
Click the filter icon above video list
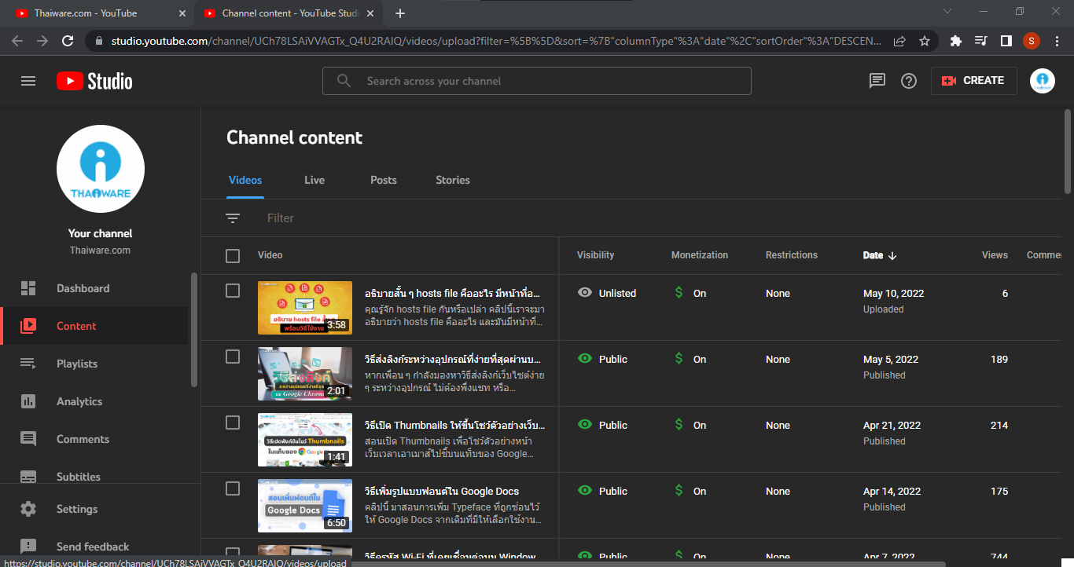[x=233, y=218]
